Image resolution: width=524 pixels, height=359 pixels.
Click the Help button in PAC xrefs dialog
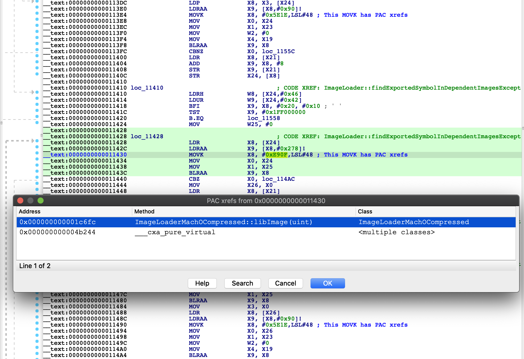pyautogui.click(x=202, y=284)
